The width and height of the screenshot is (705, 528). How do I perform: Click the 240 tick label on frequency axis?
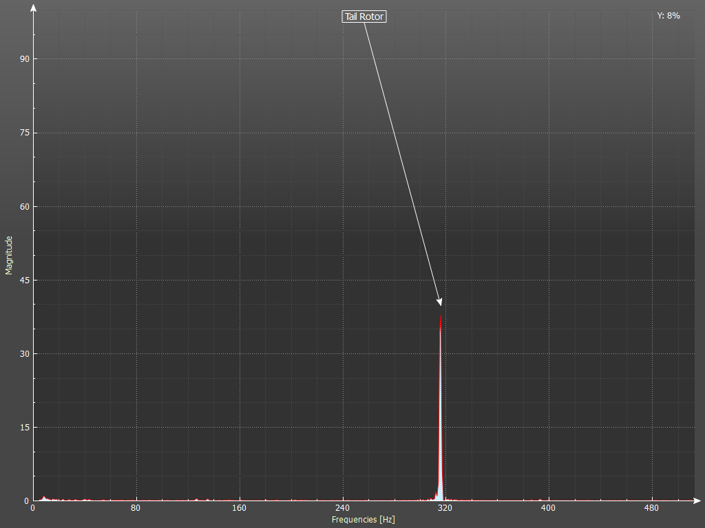tap(342, 509)
